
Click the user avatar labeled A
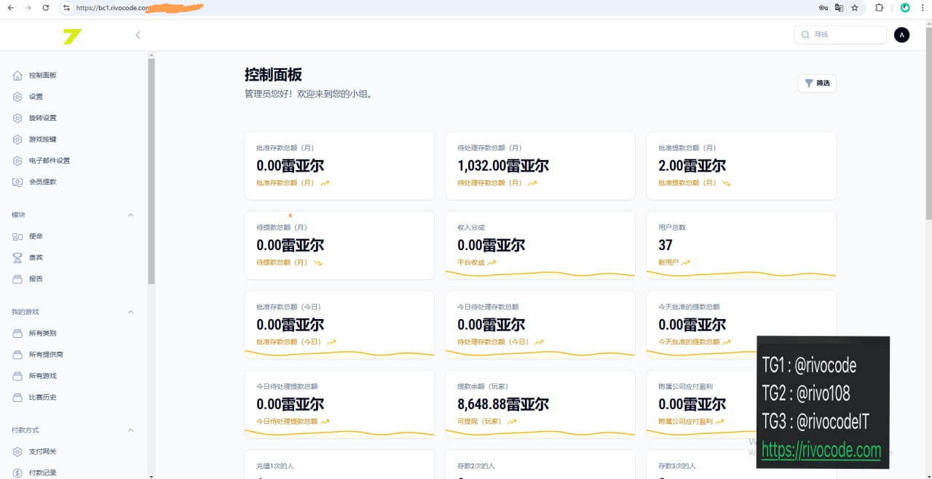pos(901,35)
